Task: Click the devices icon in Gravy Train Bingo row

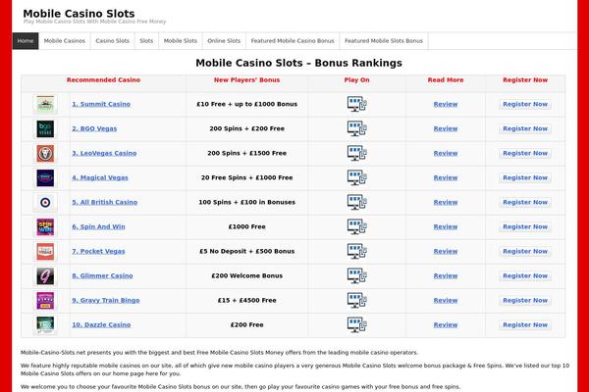Action: (357, 301)
